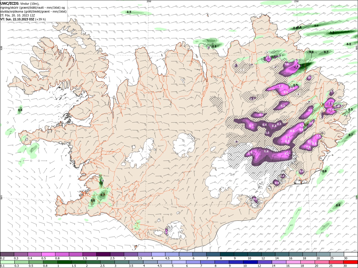Pick the darkest purple 2 swatch in the upper legend row
Screen dimensions: 358x268
coord(103,254)
